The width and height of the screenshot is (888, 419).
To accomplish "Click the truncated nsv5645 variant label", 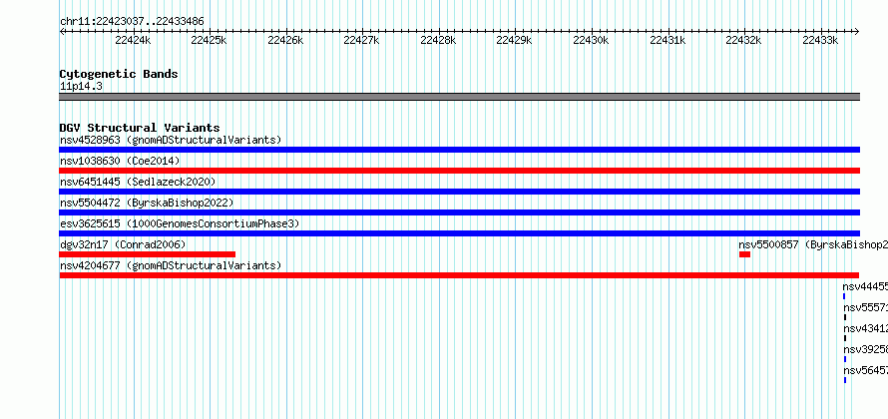I will click(x=865, y=370).
